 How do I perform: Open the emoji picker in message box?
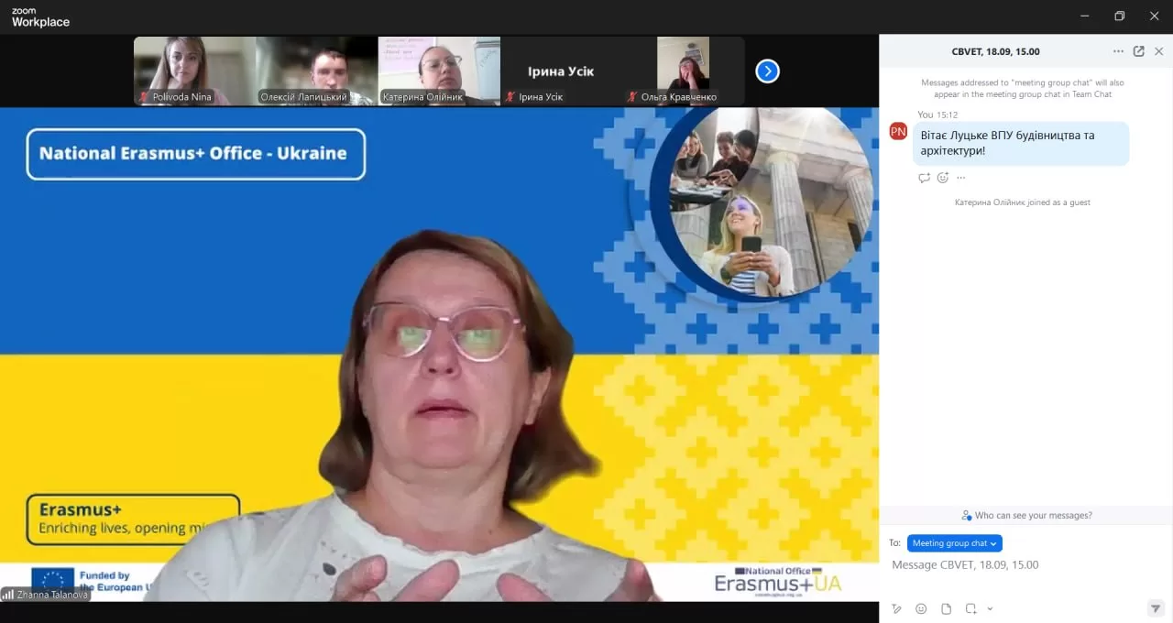tap(921, 608)
